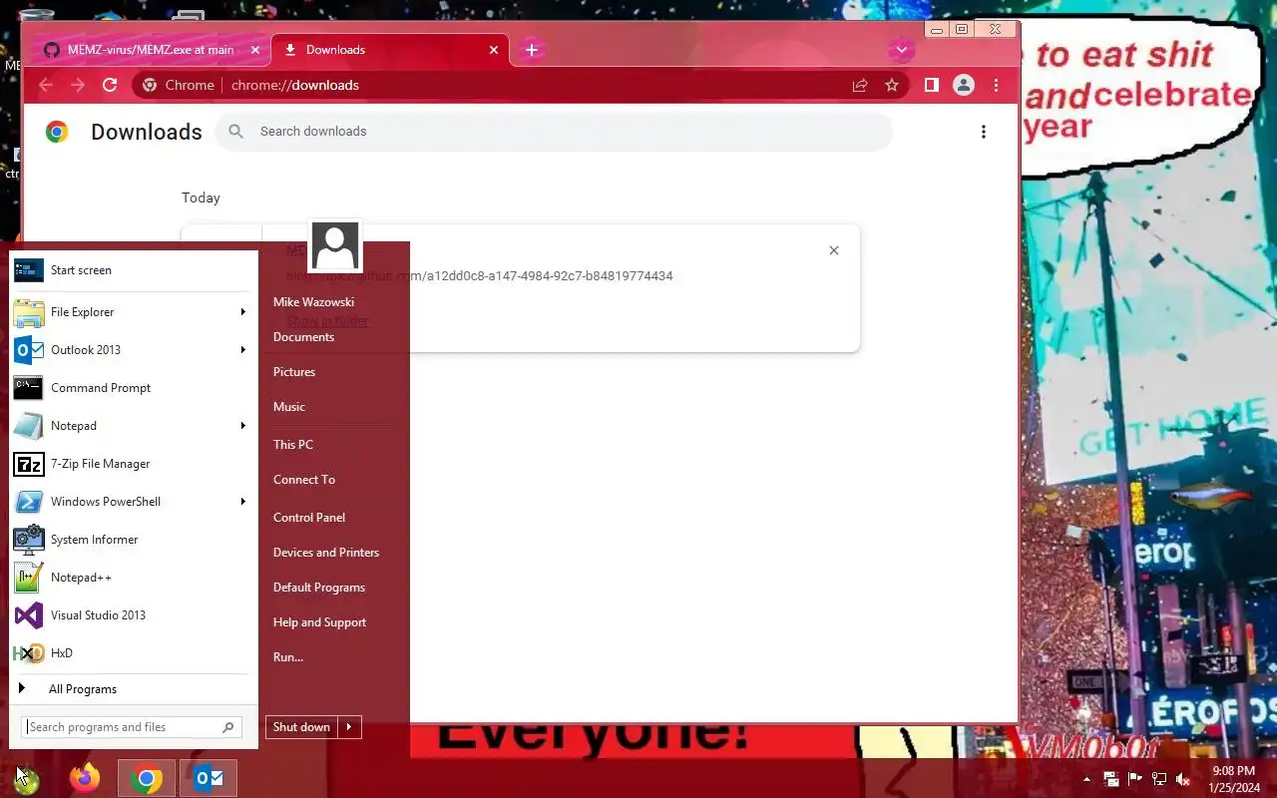Show hidden system tray icons
1277x798 pixels.
1086,779
